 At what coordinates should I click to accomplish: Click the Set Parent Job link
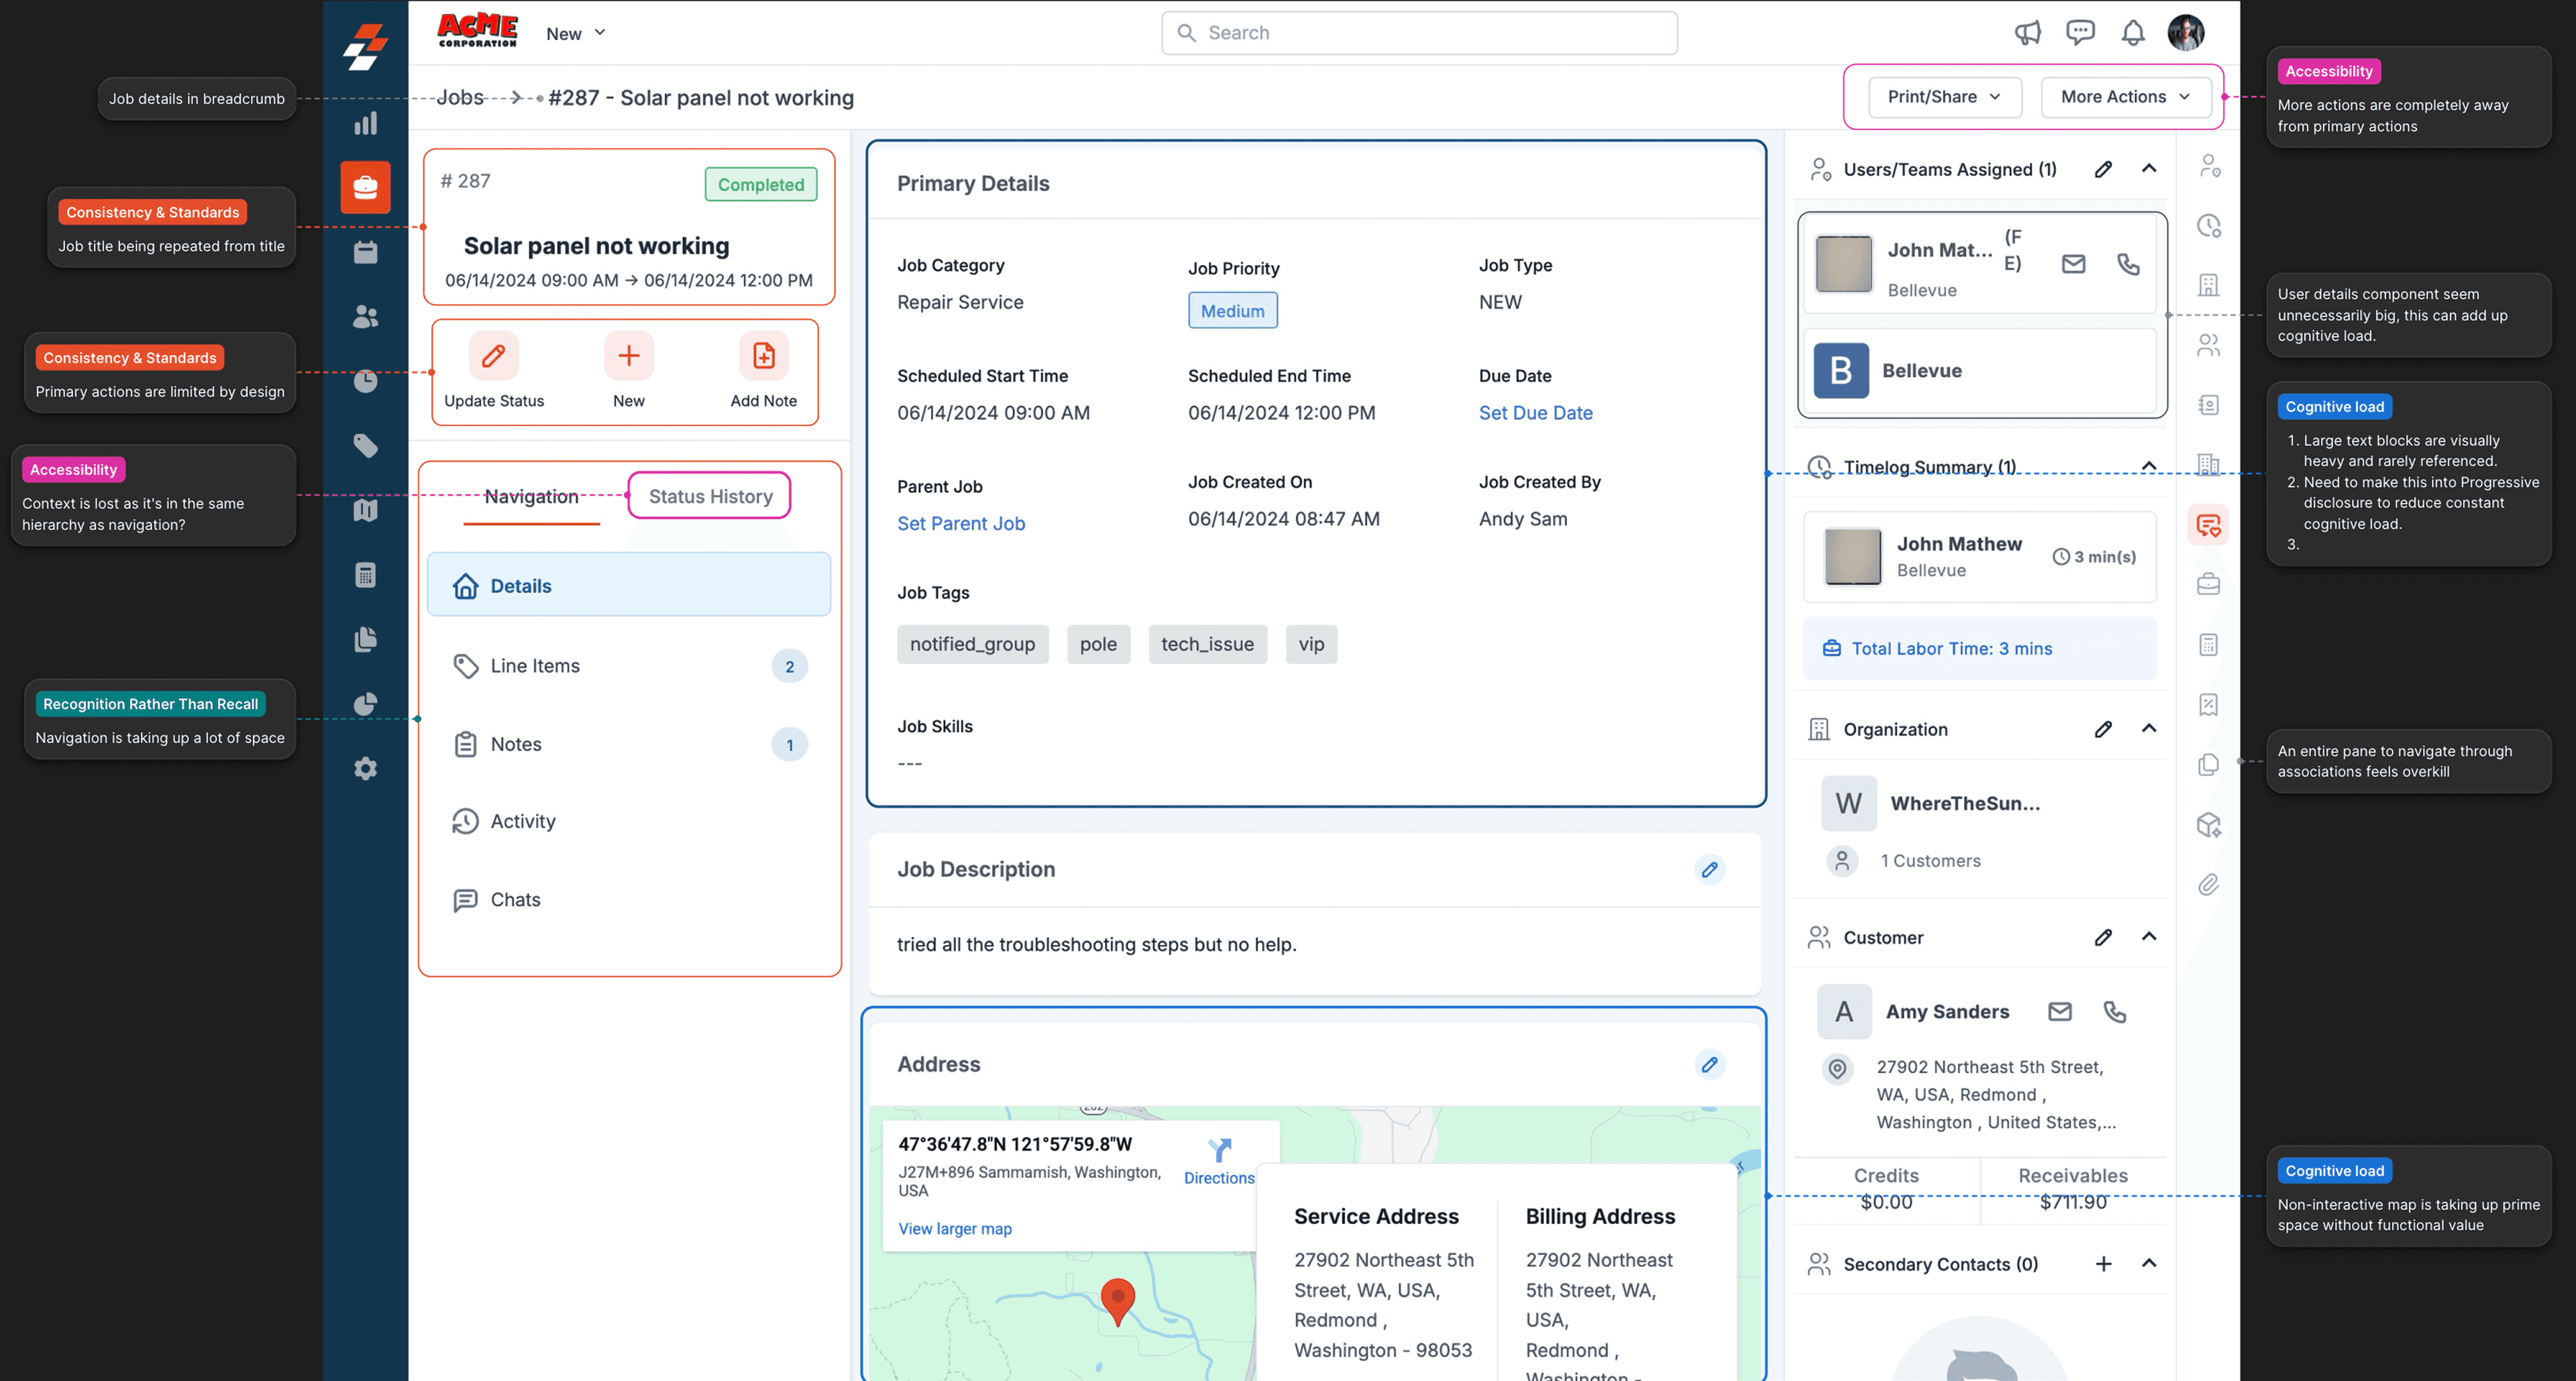(x=961, y=523)
